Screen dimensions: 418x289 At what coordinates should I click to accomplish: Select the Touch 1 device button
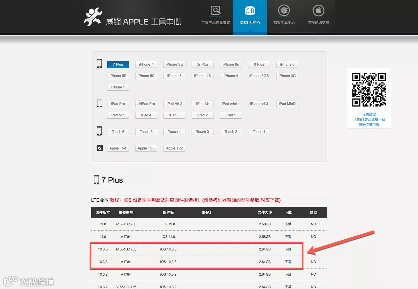(259, 132)
